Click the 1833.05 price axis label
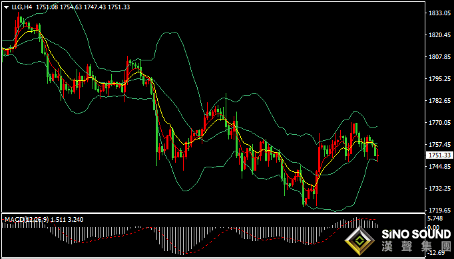Screen dimensions: 454x259 [439, 13]
